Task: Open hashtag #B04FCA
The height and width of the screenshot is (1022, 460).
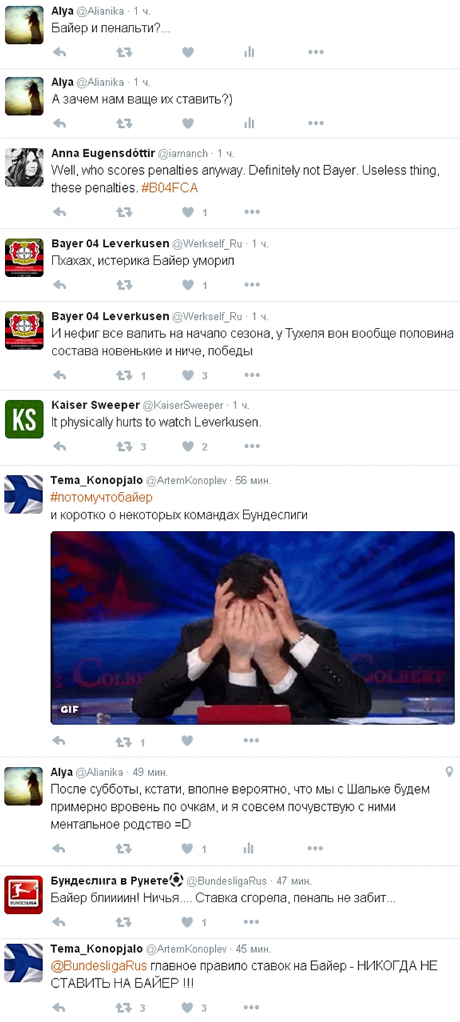Action: [170, 188]
